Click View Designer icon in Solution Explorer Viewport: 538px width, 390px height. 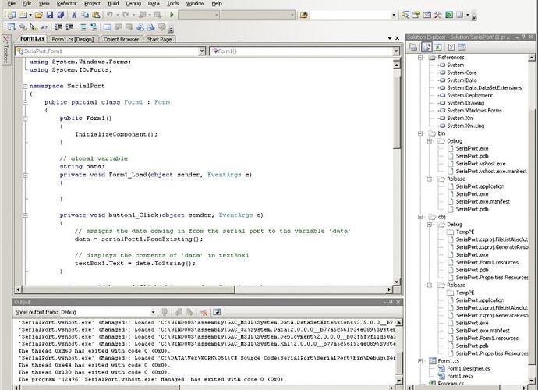point(462,48)
